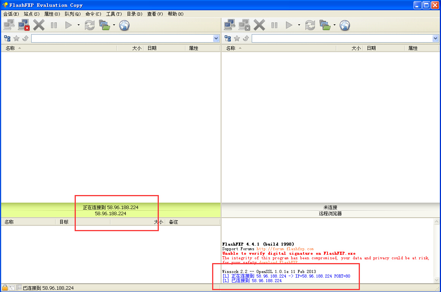Click the right pane parent folder arrow
The height and width of the screenshot is (292, 441).
click(246, 38)
